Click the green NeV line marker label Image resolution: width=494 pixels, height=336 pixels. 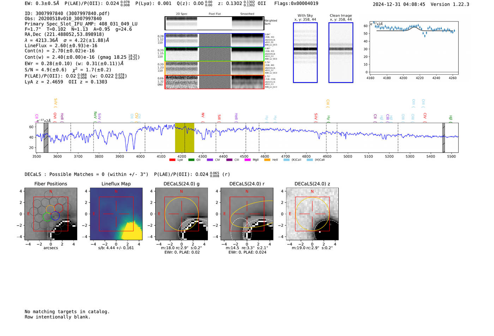coord(95,115)
